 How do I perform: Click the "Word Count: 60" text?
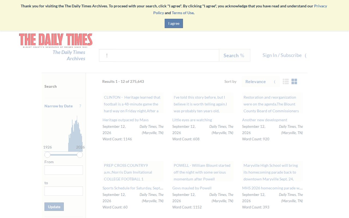(115, 207)
